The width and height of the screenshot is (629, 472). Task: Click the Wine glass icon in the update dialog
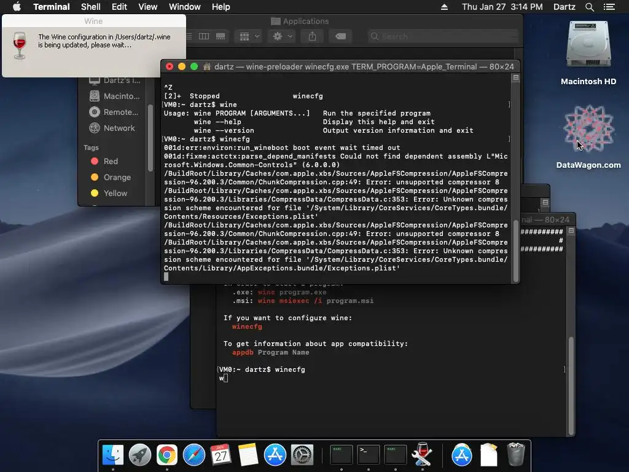tap(20, 45)
